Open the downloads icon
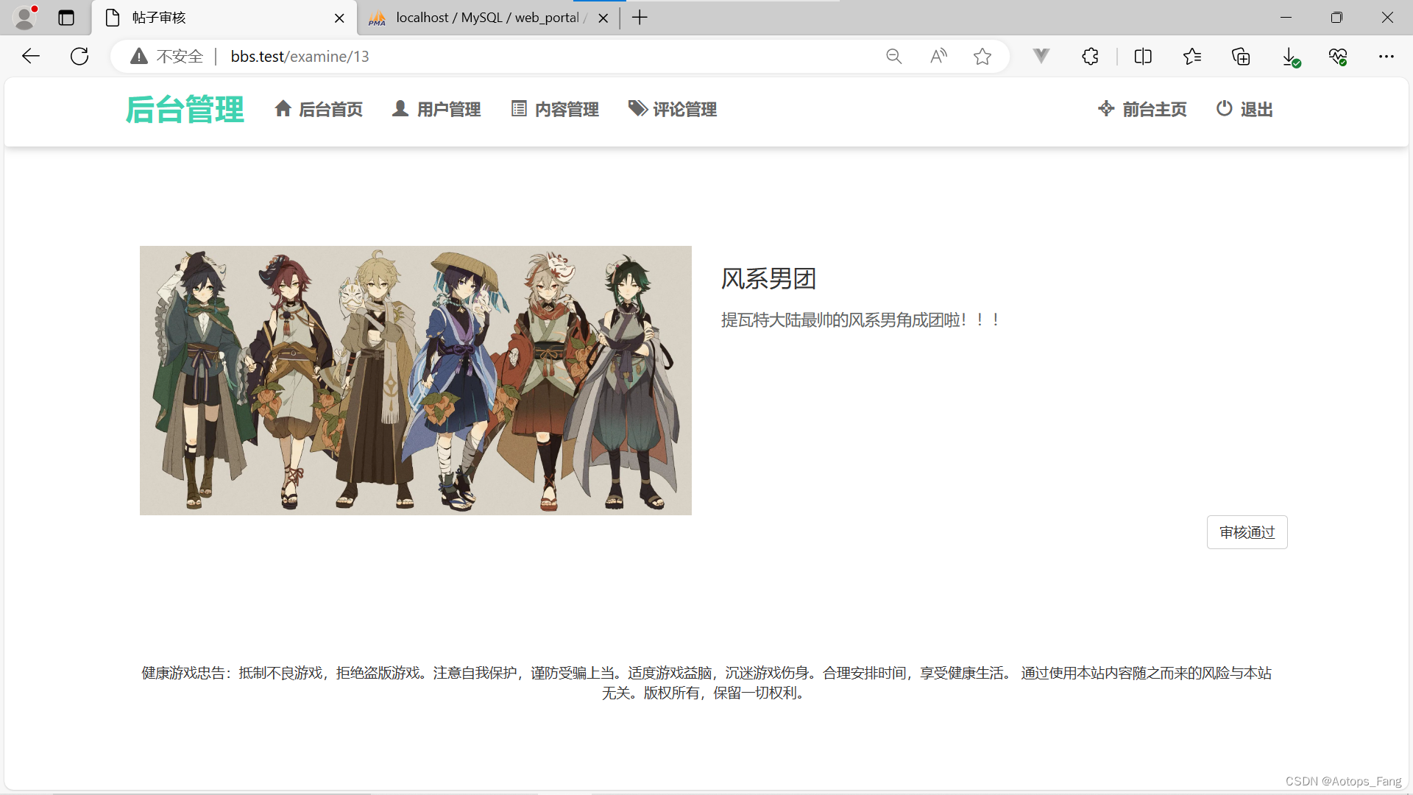This screenshot has height=795, width=1413. click(1290, 57)
